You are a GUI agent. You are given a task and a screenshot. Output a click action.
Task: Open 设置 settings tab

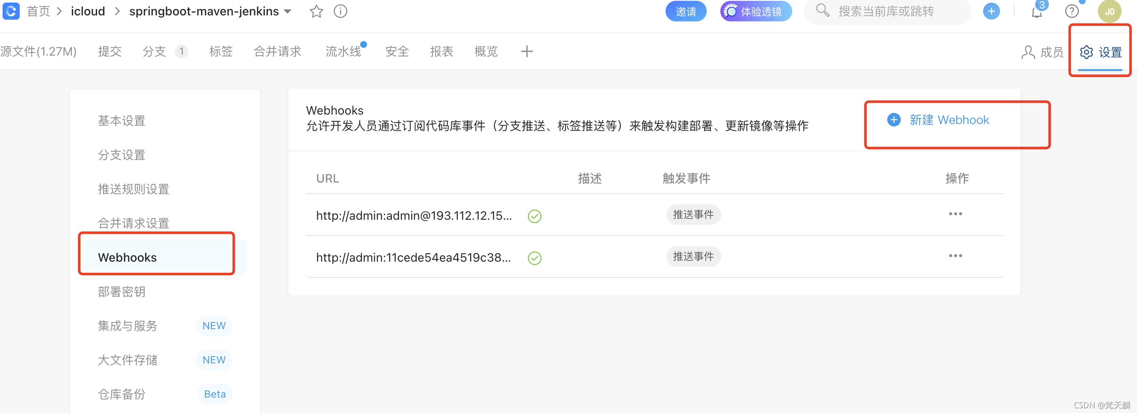(x=1100, y=52)
